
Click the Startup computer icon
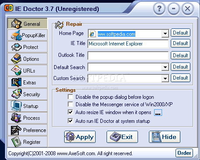(16, 106)
